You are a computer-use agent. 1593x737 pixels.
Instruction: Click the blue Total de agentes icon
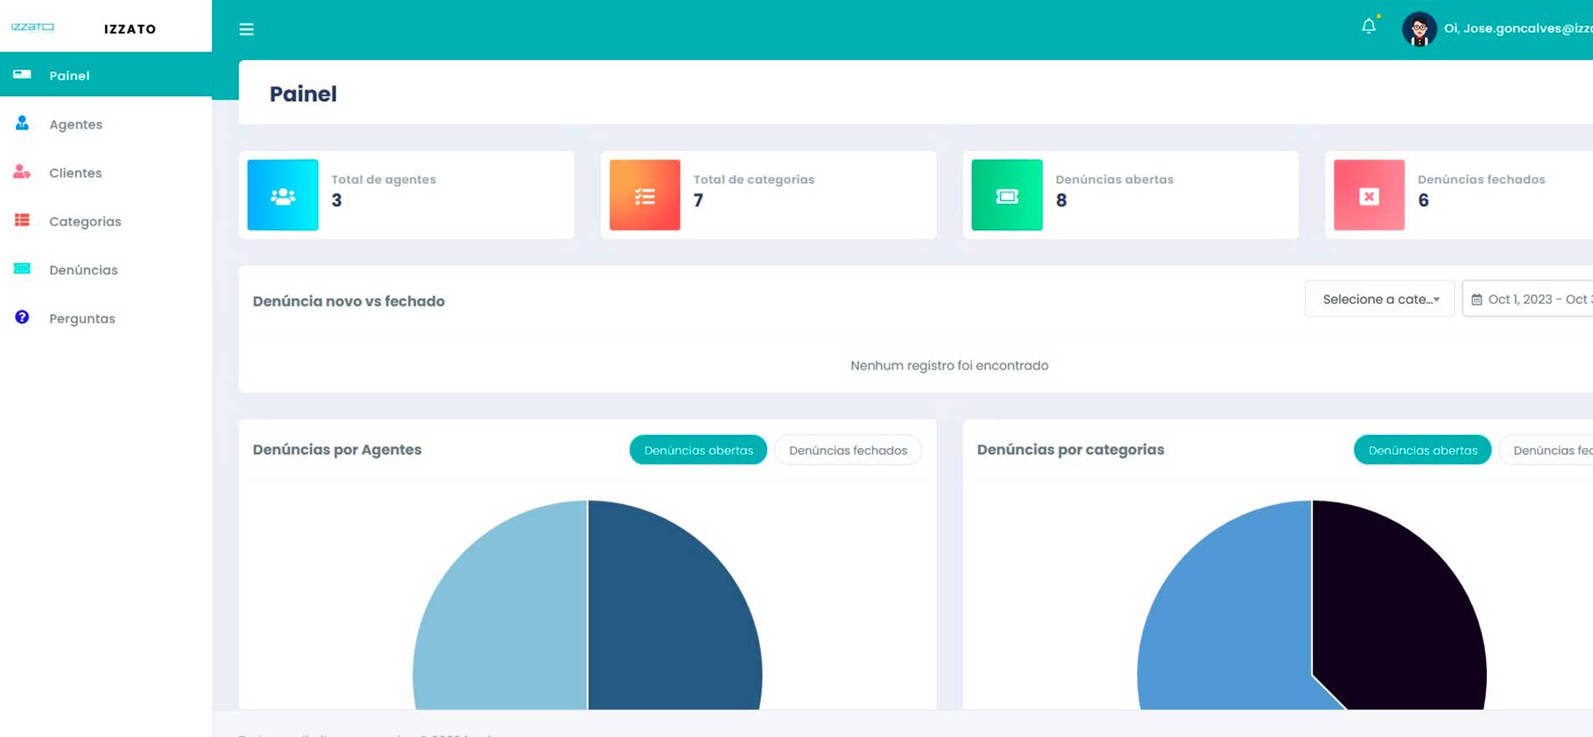click(282, 195)
